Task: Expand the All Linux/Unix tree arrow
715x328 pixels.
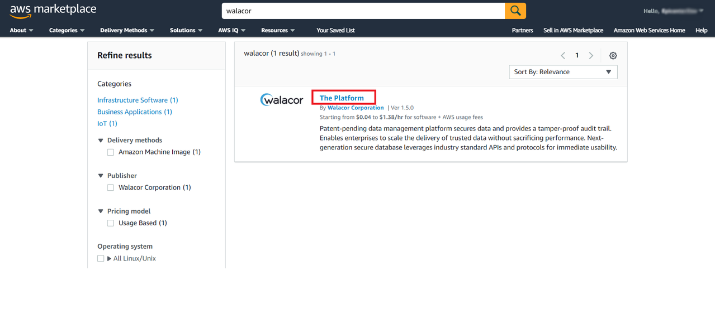Action: [109, 259]
